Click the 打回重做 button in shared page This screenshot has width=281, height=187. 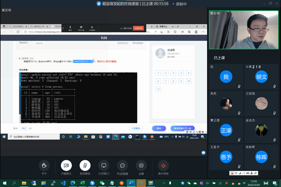136,128
